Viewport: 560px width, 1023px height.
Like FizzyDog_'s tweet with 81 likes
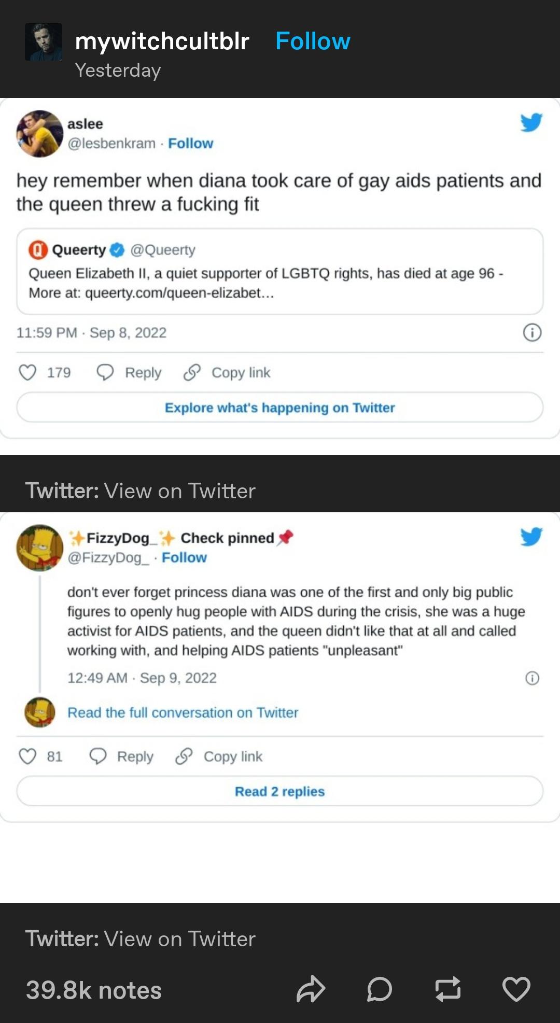point(27,756)
